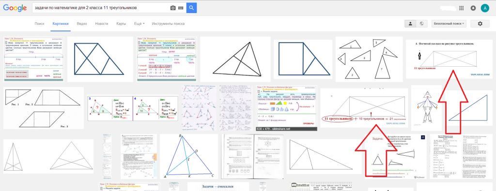Open the triangle robot figure image
The image size is (496, 191).
(426, 108)
